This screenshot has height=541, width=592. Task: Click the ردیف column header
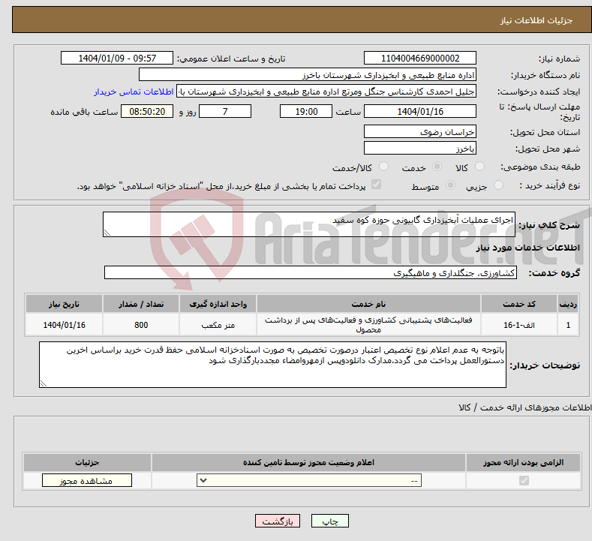coord(568,304)
